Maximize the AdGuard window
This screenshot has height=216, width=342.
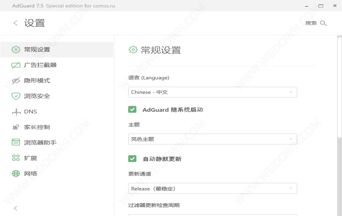(x=321, y=6)
